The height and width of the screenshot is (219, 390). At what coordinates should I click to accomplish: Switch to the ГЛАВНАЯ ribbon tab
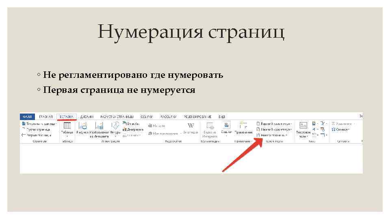click(x=46, y=116)
